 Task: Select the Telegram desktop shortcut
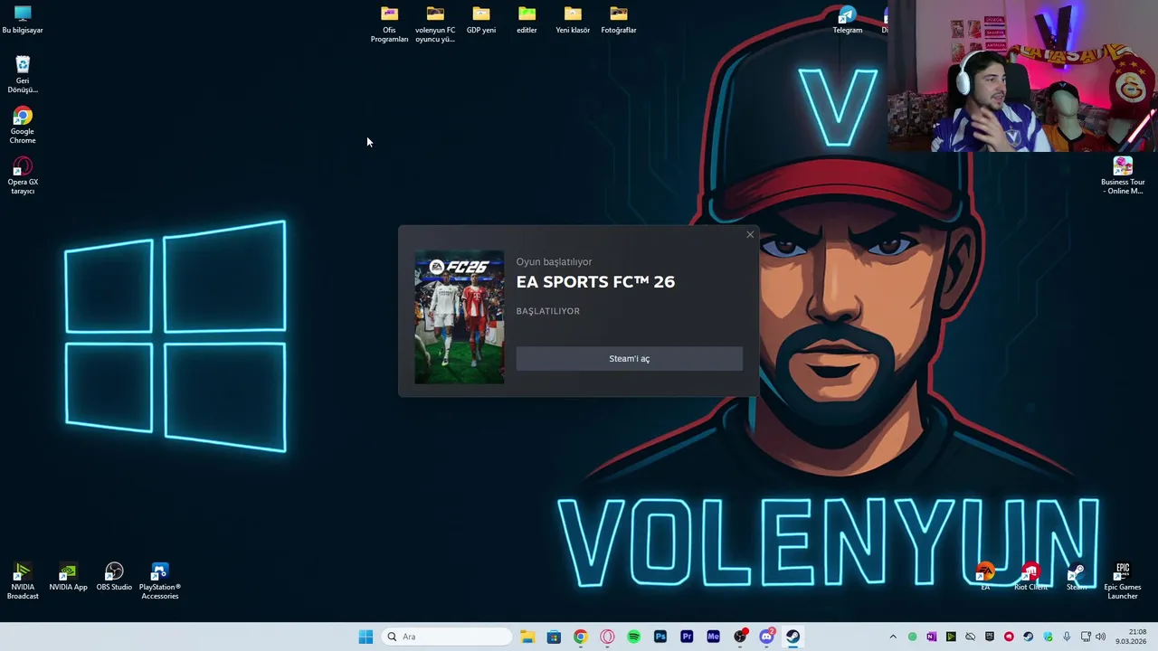click(848, 20)
